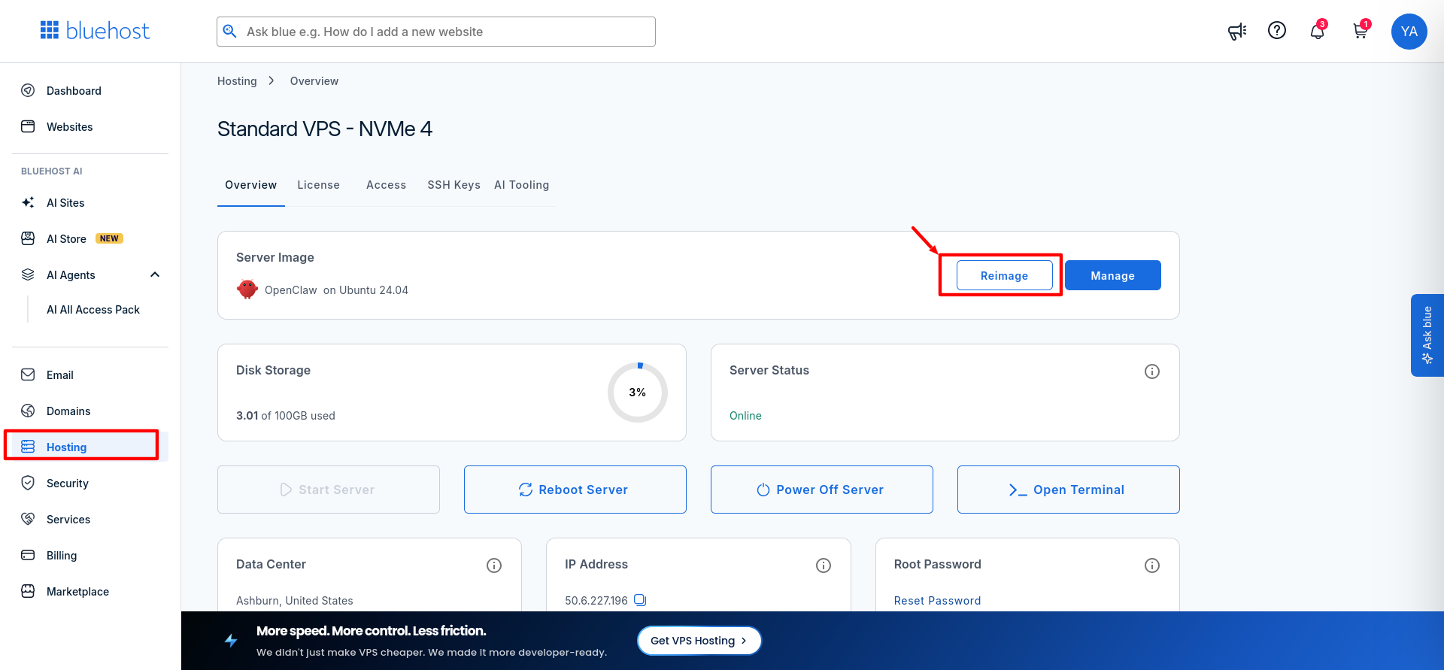Click the lightning bolt banner icon

[x=231, y=641]
